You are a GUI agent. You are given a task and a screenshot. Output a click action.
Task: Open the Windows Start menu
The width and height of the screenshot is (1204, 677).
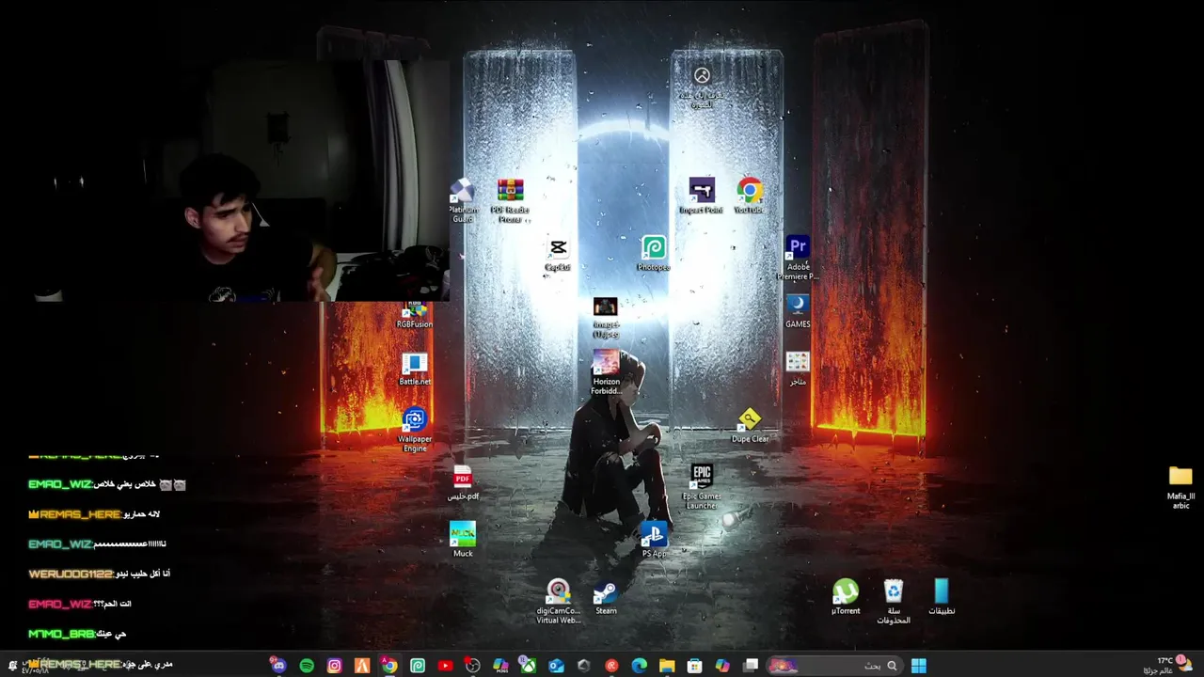tap(919, 665)
